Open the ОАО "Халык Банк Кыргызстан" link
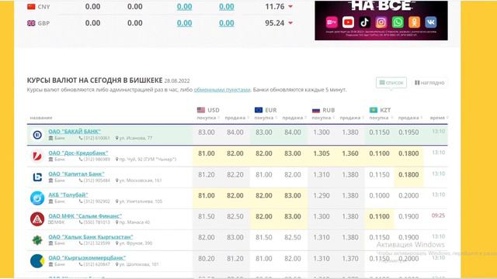Viewport: 497px width, 279px height. pyautogui.click(x=91, y=236)
